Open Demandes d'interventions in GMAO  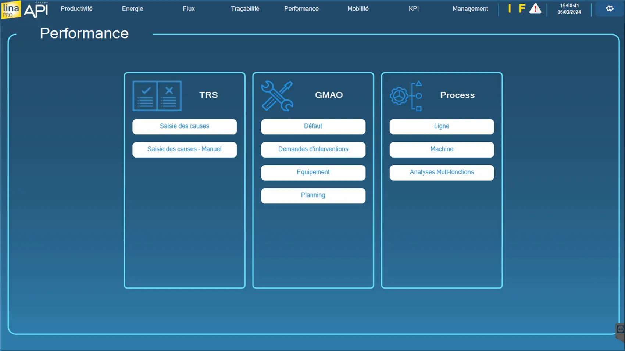pyautogui.click(x=313, y=149)
